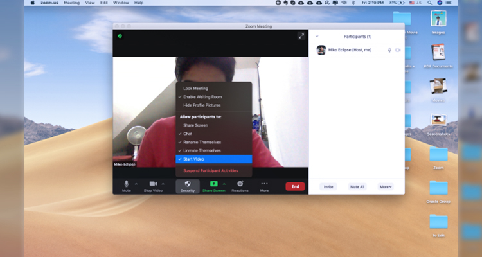Click the Stop Video camera icon
Image resolution: width=482 pixels, height=257 pixels.
click(x=153, y=184)
